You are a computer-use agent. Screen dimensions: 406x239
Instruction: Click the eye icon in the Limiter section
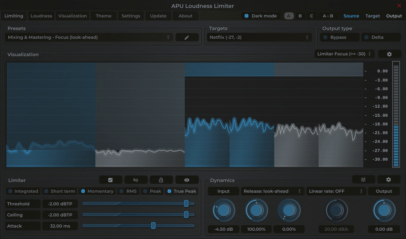point(187,180)
